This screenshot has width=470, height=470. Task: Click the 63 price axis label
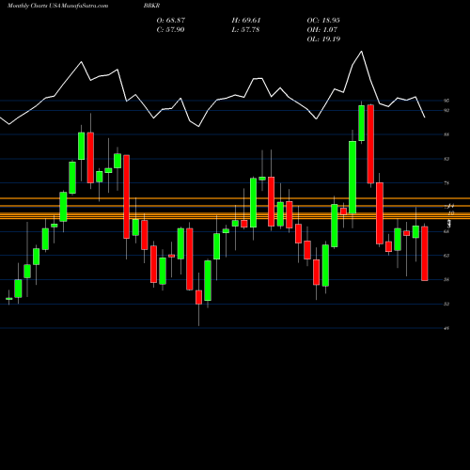pyautogui.click(x=446, y=256)
